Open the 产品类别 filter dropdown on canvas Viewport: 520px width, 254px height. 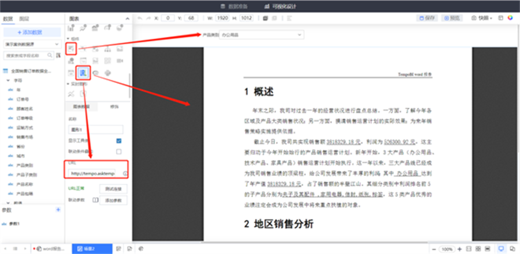pyautogui.click(x=261, y=35)
